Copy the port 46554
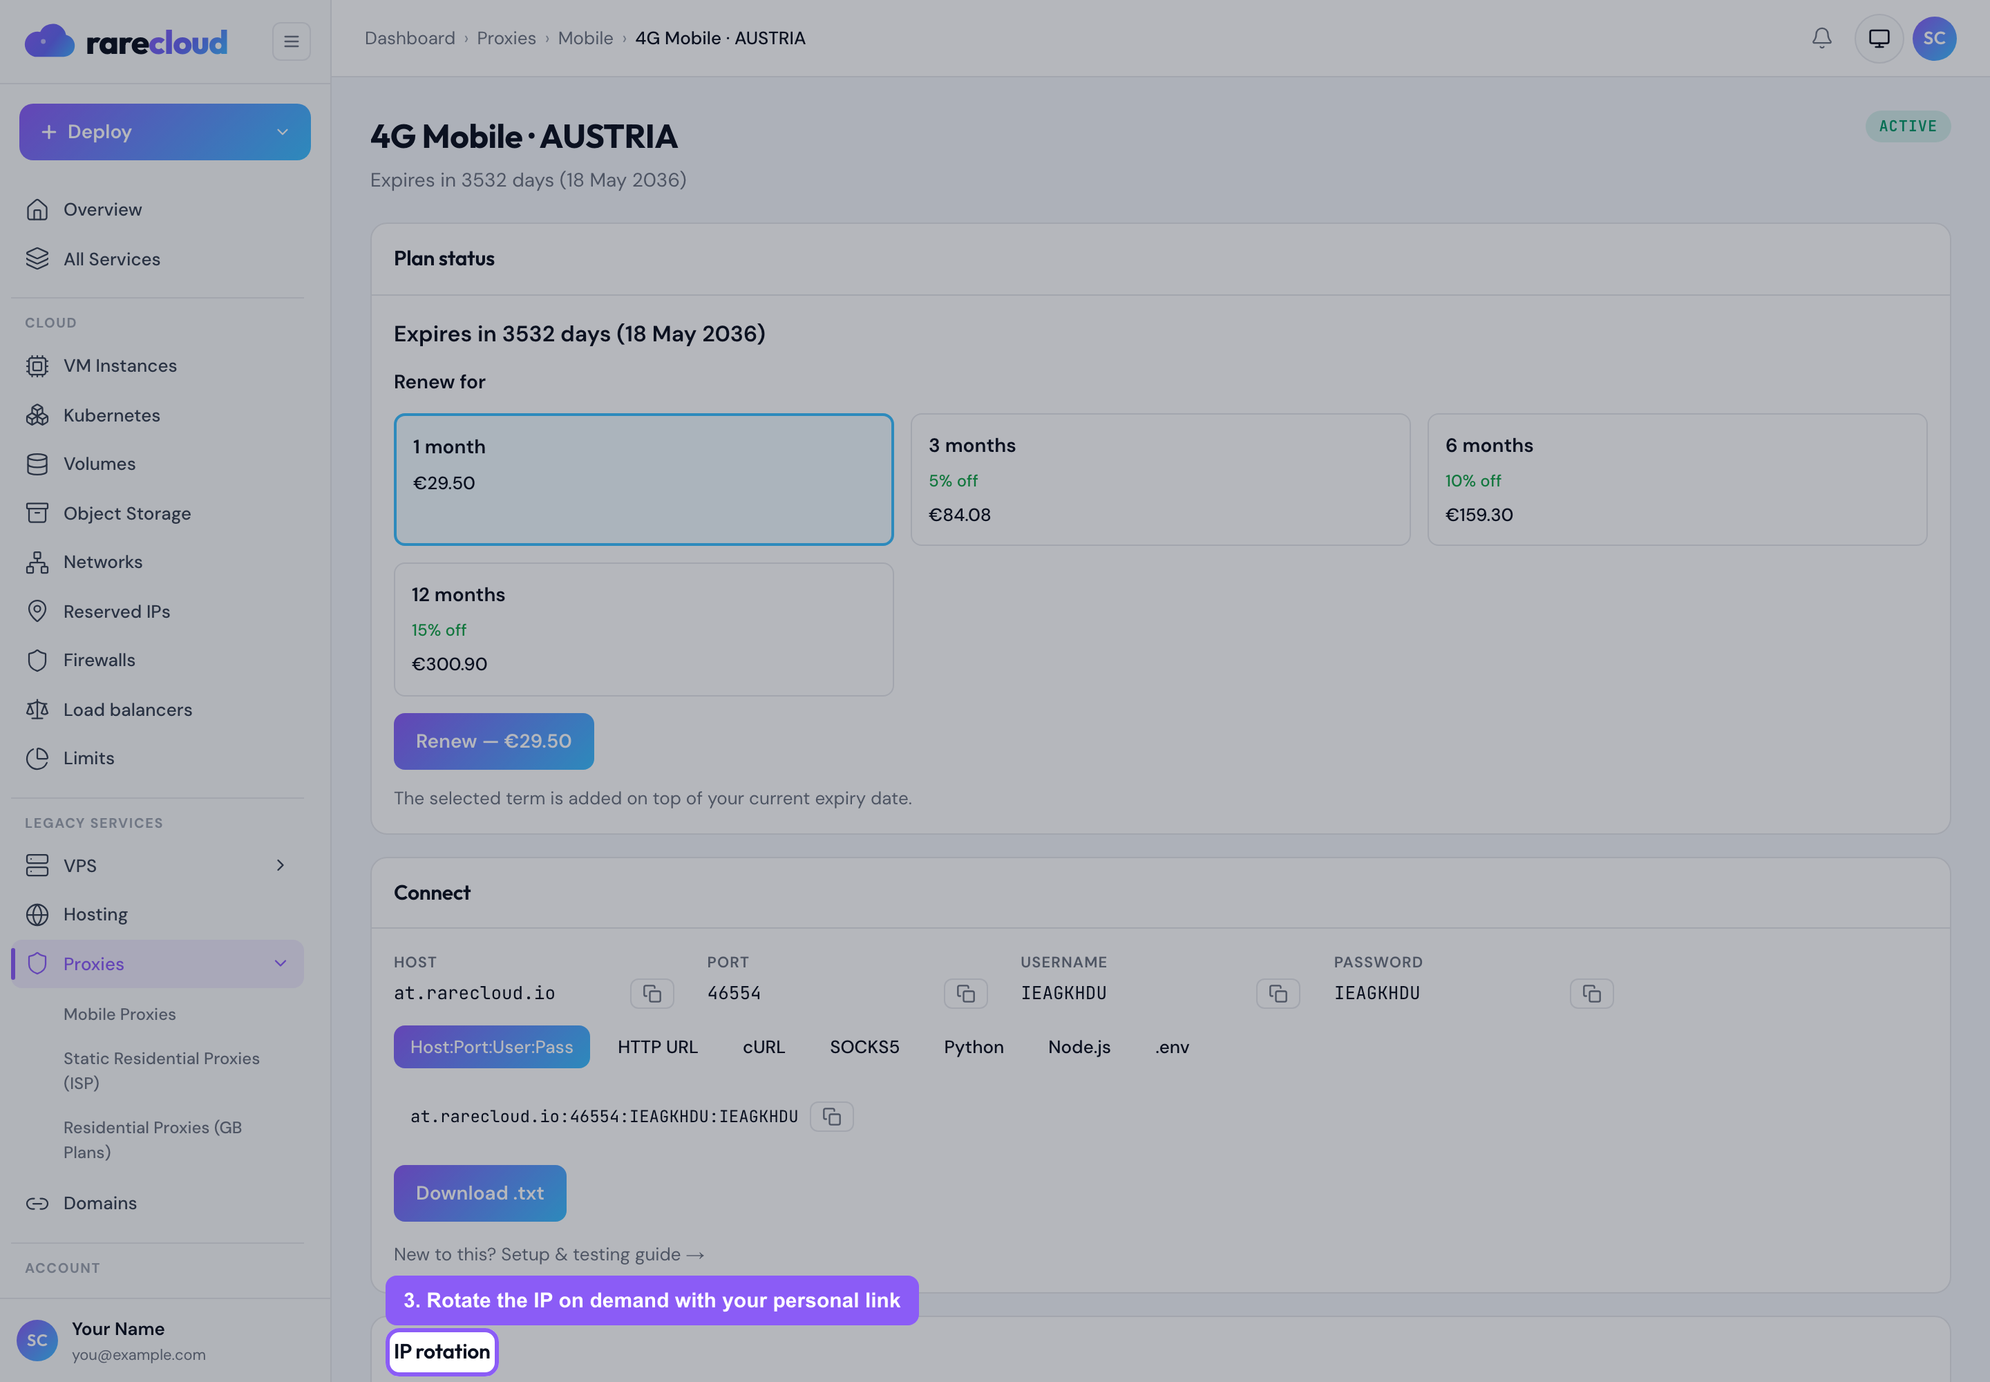Screen dimensions: 1990x1382 point(965,993)
